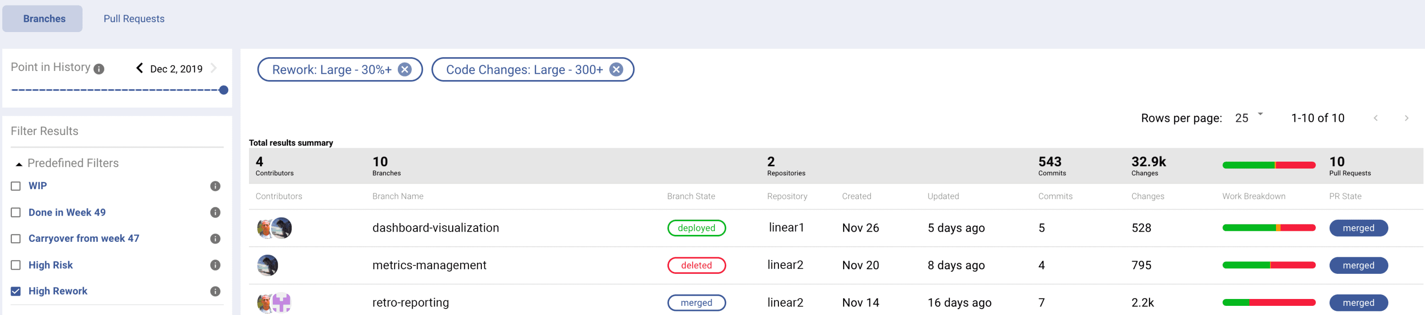1425x315 pixels.
Task: Enable Carryover from week 47 checkbox
Action: (16, 239)
